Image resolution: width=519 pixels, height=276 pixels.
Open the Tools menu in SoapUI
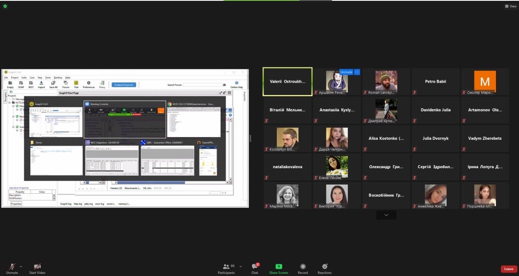[x=48, y=77]
